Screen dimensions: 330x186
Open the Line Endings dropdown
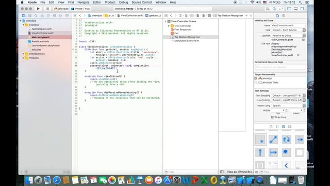(x=288, y=100)
